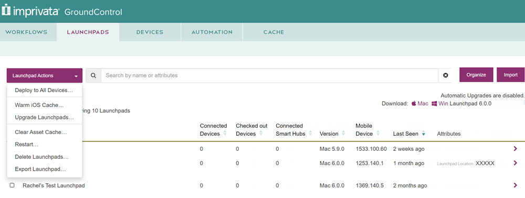Sort by Version column arrows

pyautogui.click(x=343, y=134)
